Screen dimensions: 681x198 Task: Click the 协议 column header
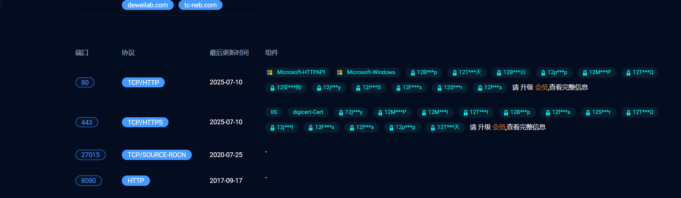pyautogui.click(x=128, y=53)
